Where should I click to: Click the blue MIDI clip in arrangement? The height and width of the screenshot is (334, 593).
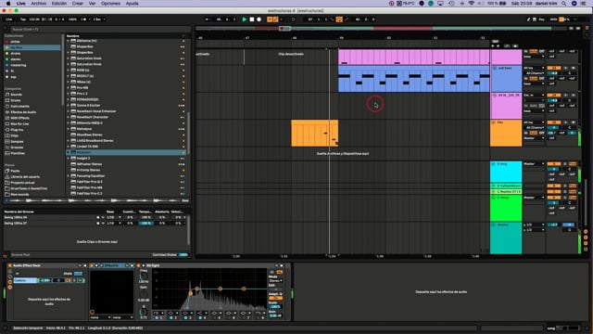click(414, 79)
